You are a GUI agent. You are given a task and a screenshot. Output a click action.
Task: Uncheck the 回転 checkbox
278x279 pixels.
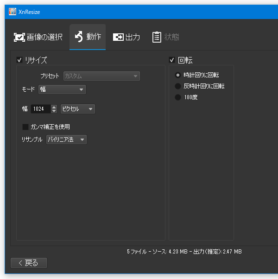(172, 60)
